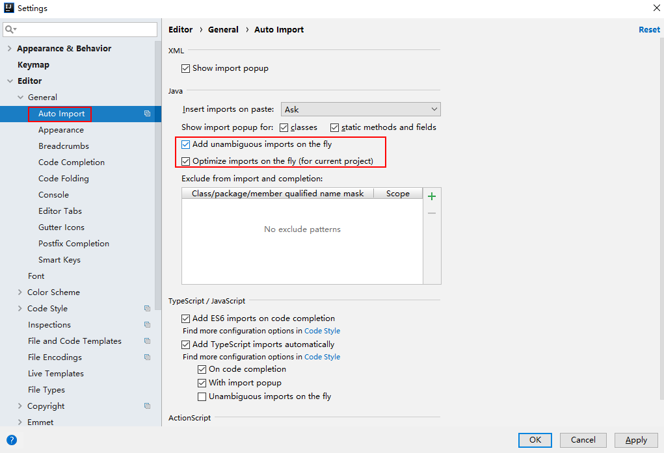Click the help question mark icon

click(x=11, y=440)
